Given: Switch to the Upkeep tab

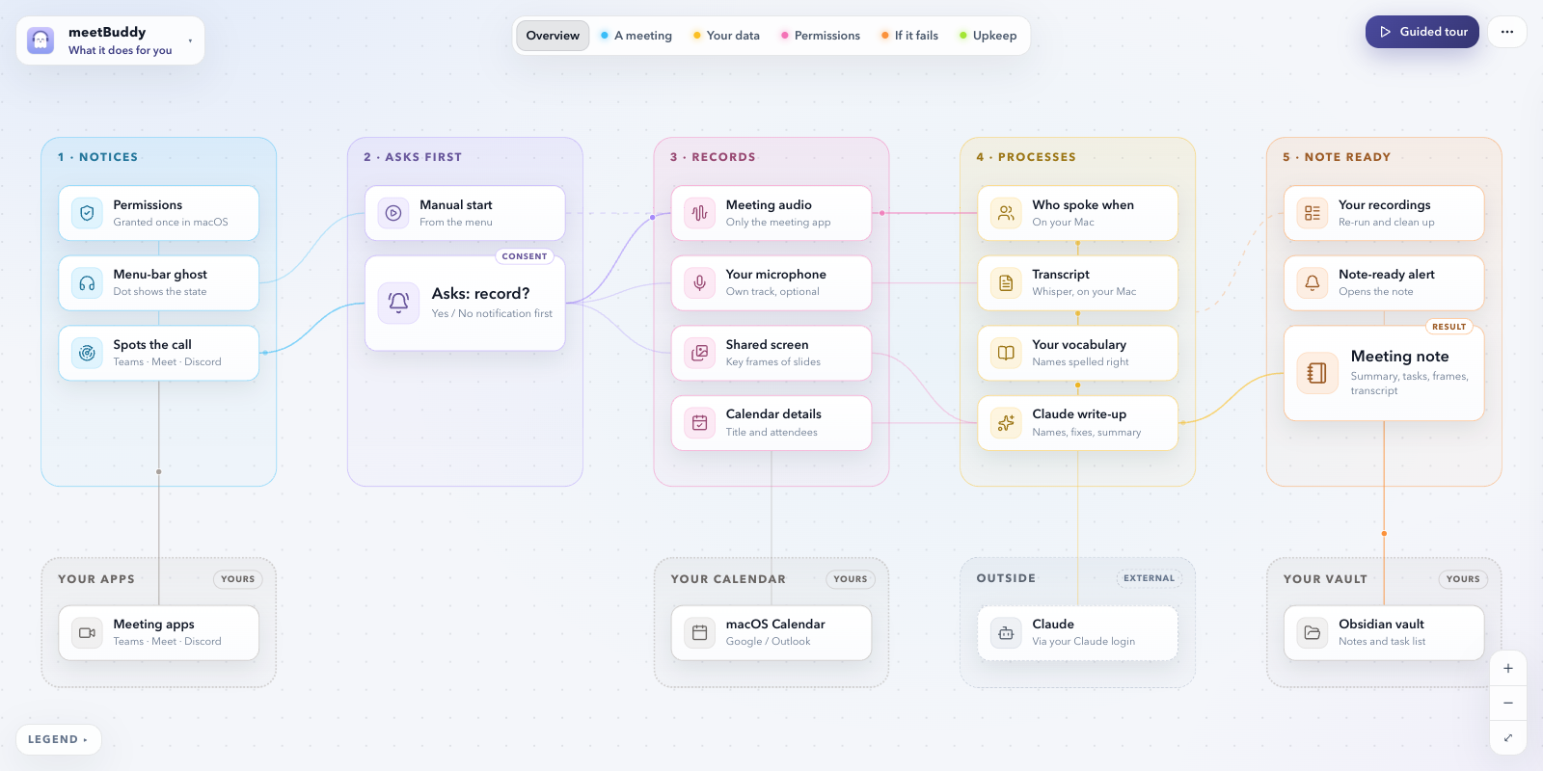Looking at the screenshot, I should tap(988, 36).
